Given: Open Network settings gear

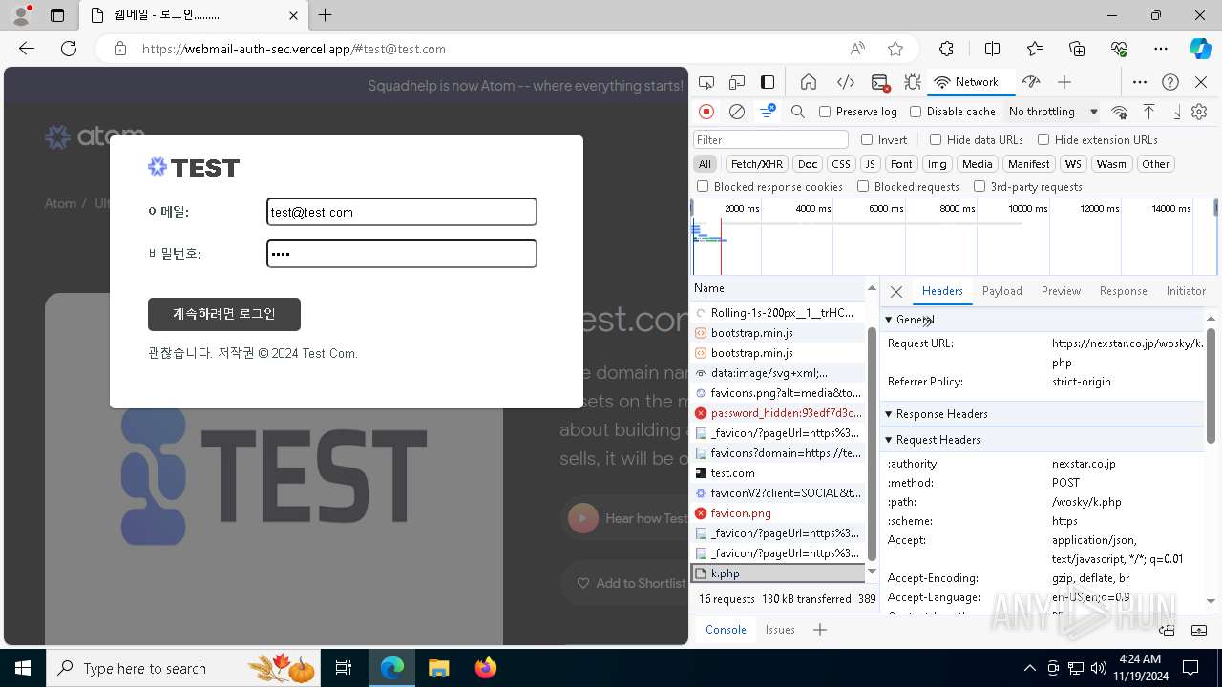Looking at the screenshot, I should coord(1200,112).
